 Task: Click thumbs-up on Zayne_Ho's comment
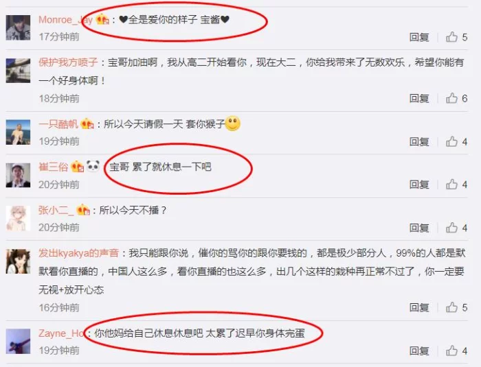click(x=451, y=351)
